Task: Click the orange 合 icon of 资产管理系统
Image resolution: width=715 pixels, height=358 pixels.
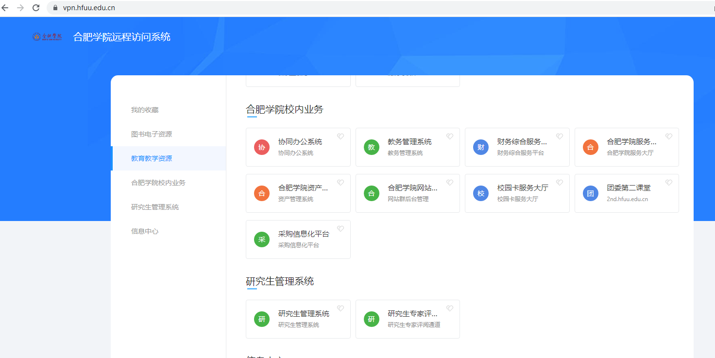Action: click(262, 193)
